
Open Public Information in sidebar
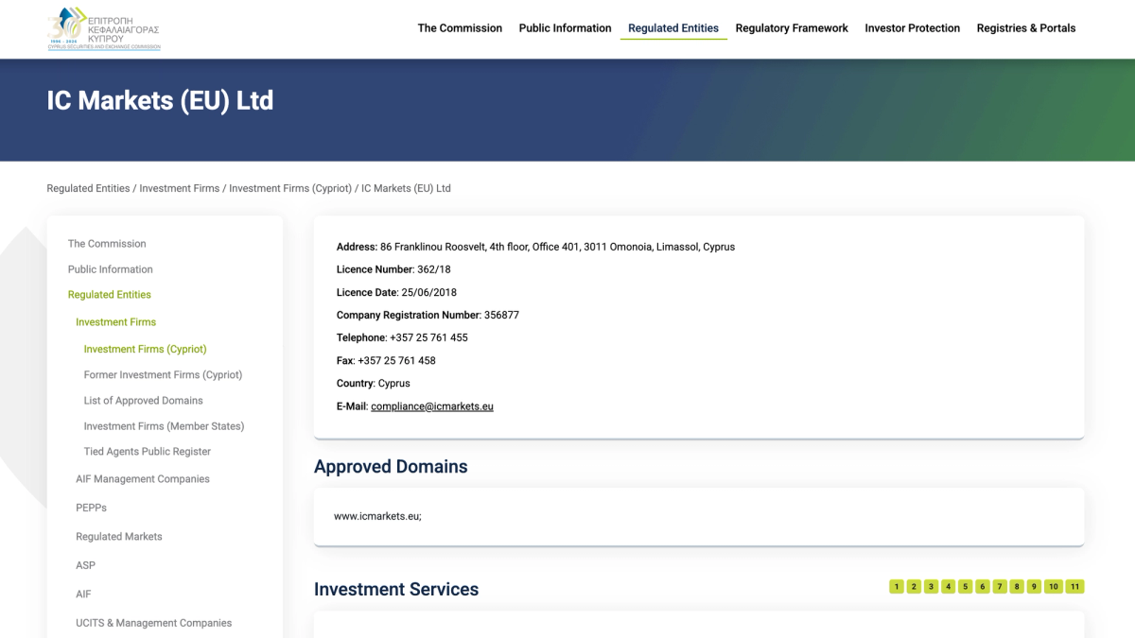[110, 269]
